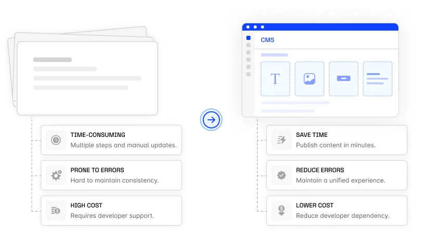The width and height of the screenshot is (422, 237).
Task: Click the front page of the stacked documents
Action: 87,78
